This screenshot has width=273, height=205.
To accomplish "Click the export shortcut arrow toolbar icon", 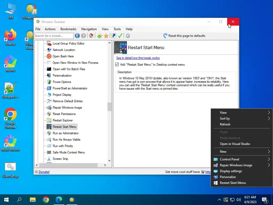I will point(114,36).
